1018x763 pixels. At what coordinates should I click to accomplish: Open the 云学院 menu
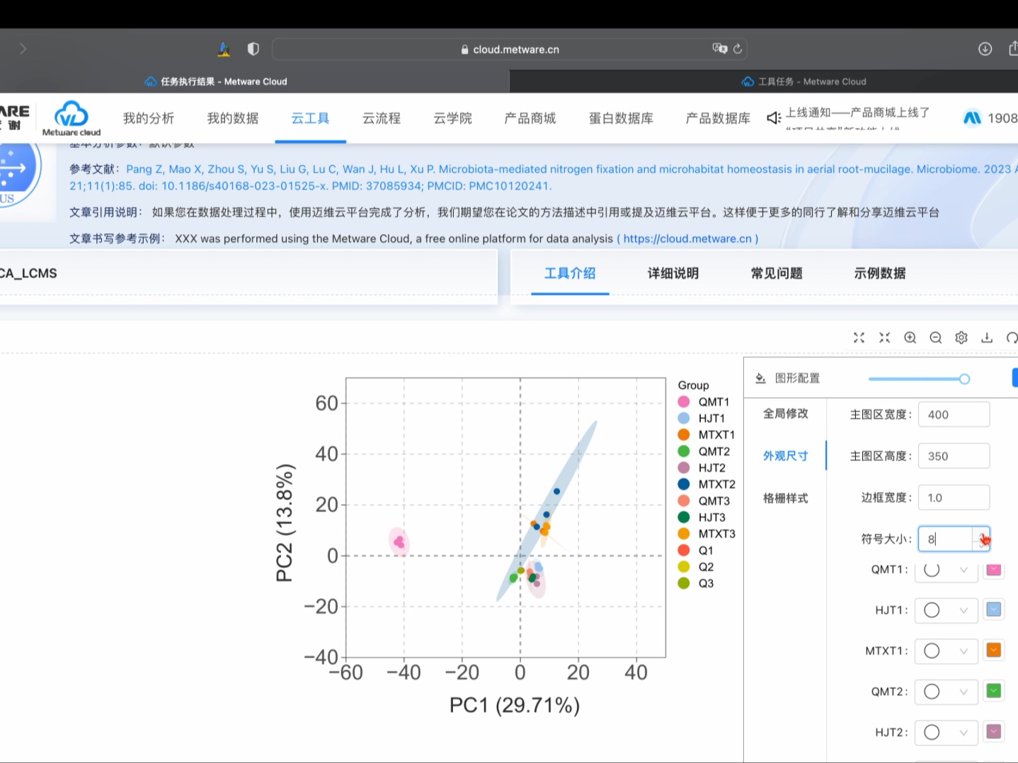click(453, 118)
